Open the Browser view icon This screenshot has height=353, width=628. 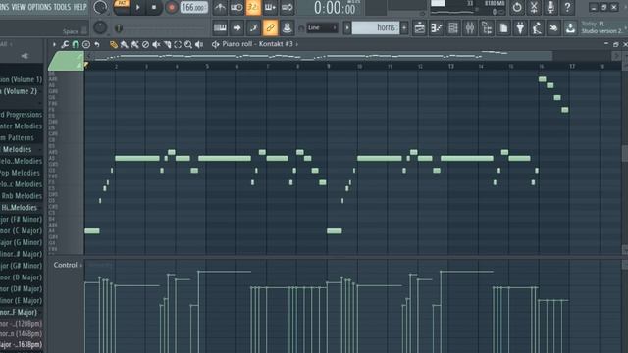[487, 28]
